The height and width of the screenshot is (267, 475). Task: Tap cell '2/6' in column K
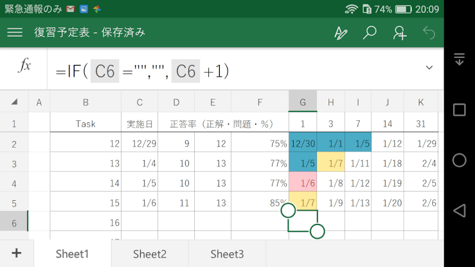[421, 201]
